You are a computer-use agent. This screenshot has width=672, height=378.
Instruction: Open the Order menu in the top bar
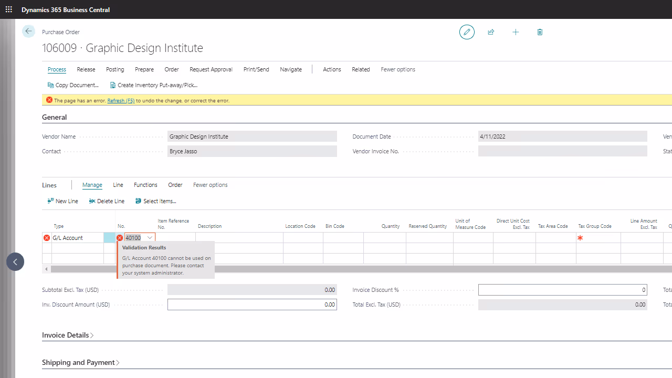[172, 69]
